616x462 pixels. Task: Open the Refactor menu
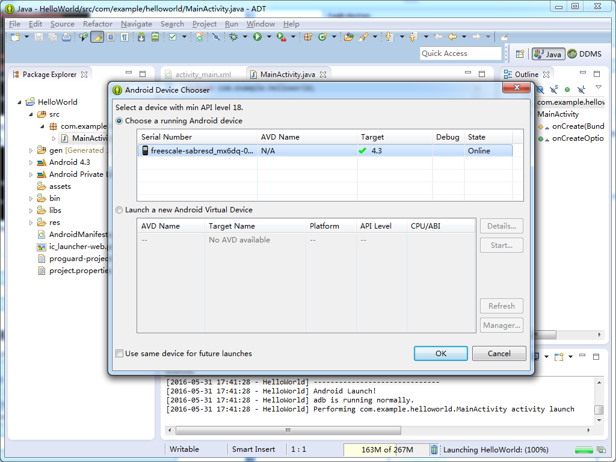[x=97, y=24]
